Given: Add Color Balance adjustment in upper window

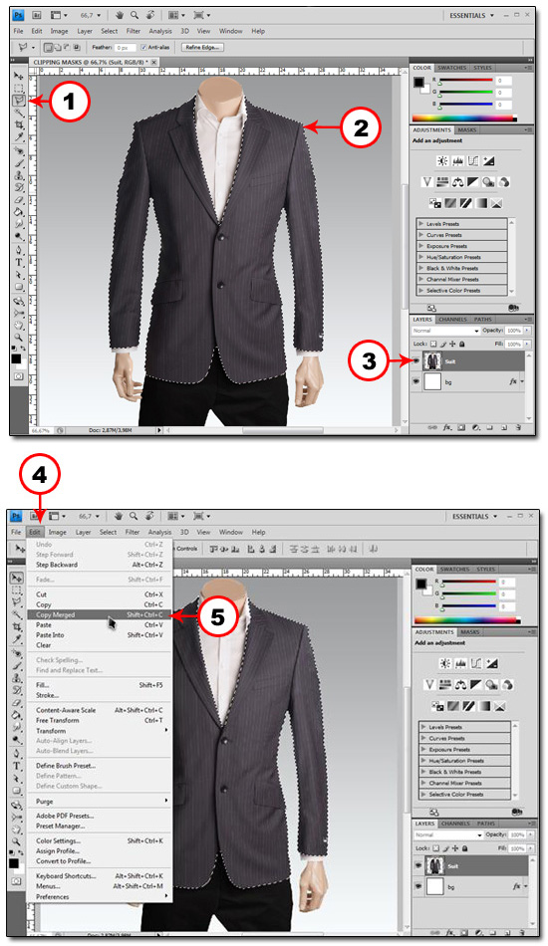Looking at the screenshot, I should (457, 181).
